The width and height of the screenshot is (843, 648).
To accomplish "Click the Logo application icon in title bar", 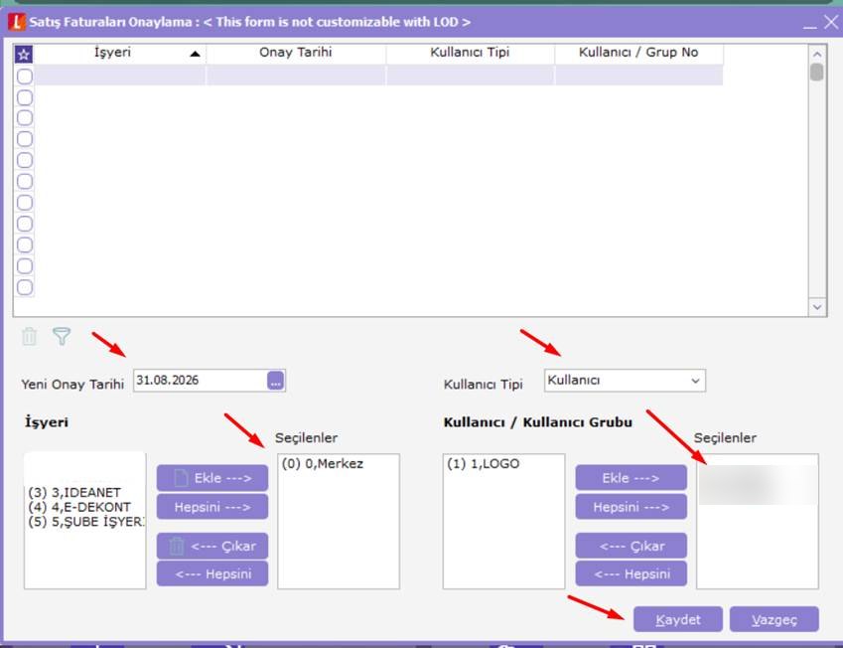I will pos(17,22).
